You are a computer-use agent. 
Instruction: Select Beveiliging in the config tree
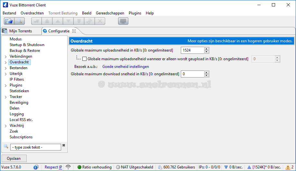pos(19,102)
